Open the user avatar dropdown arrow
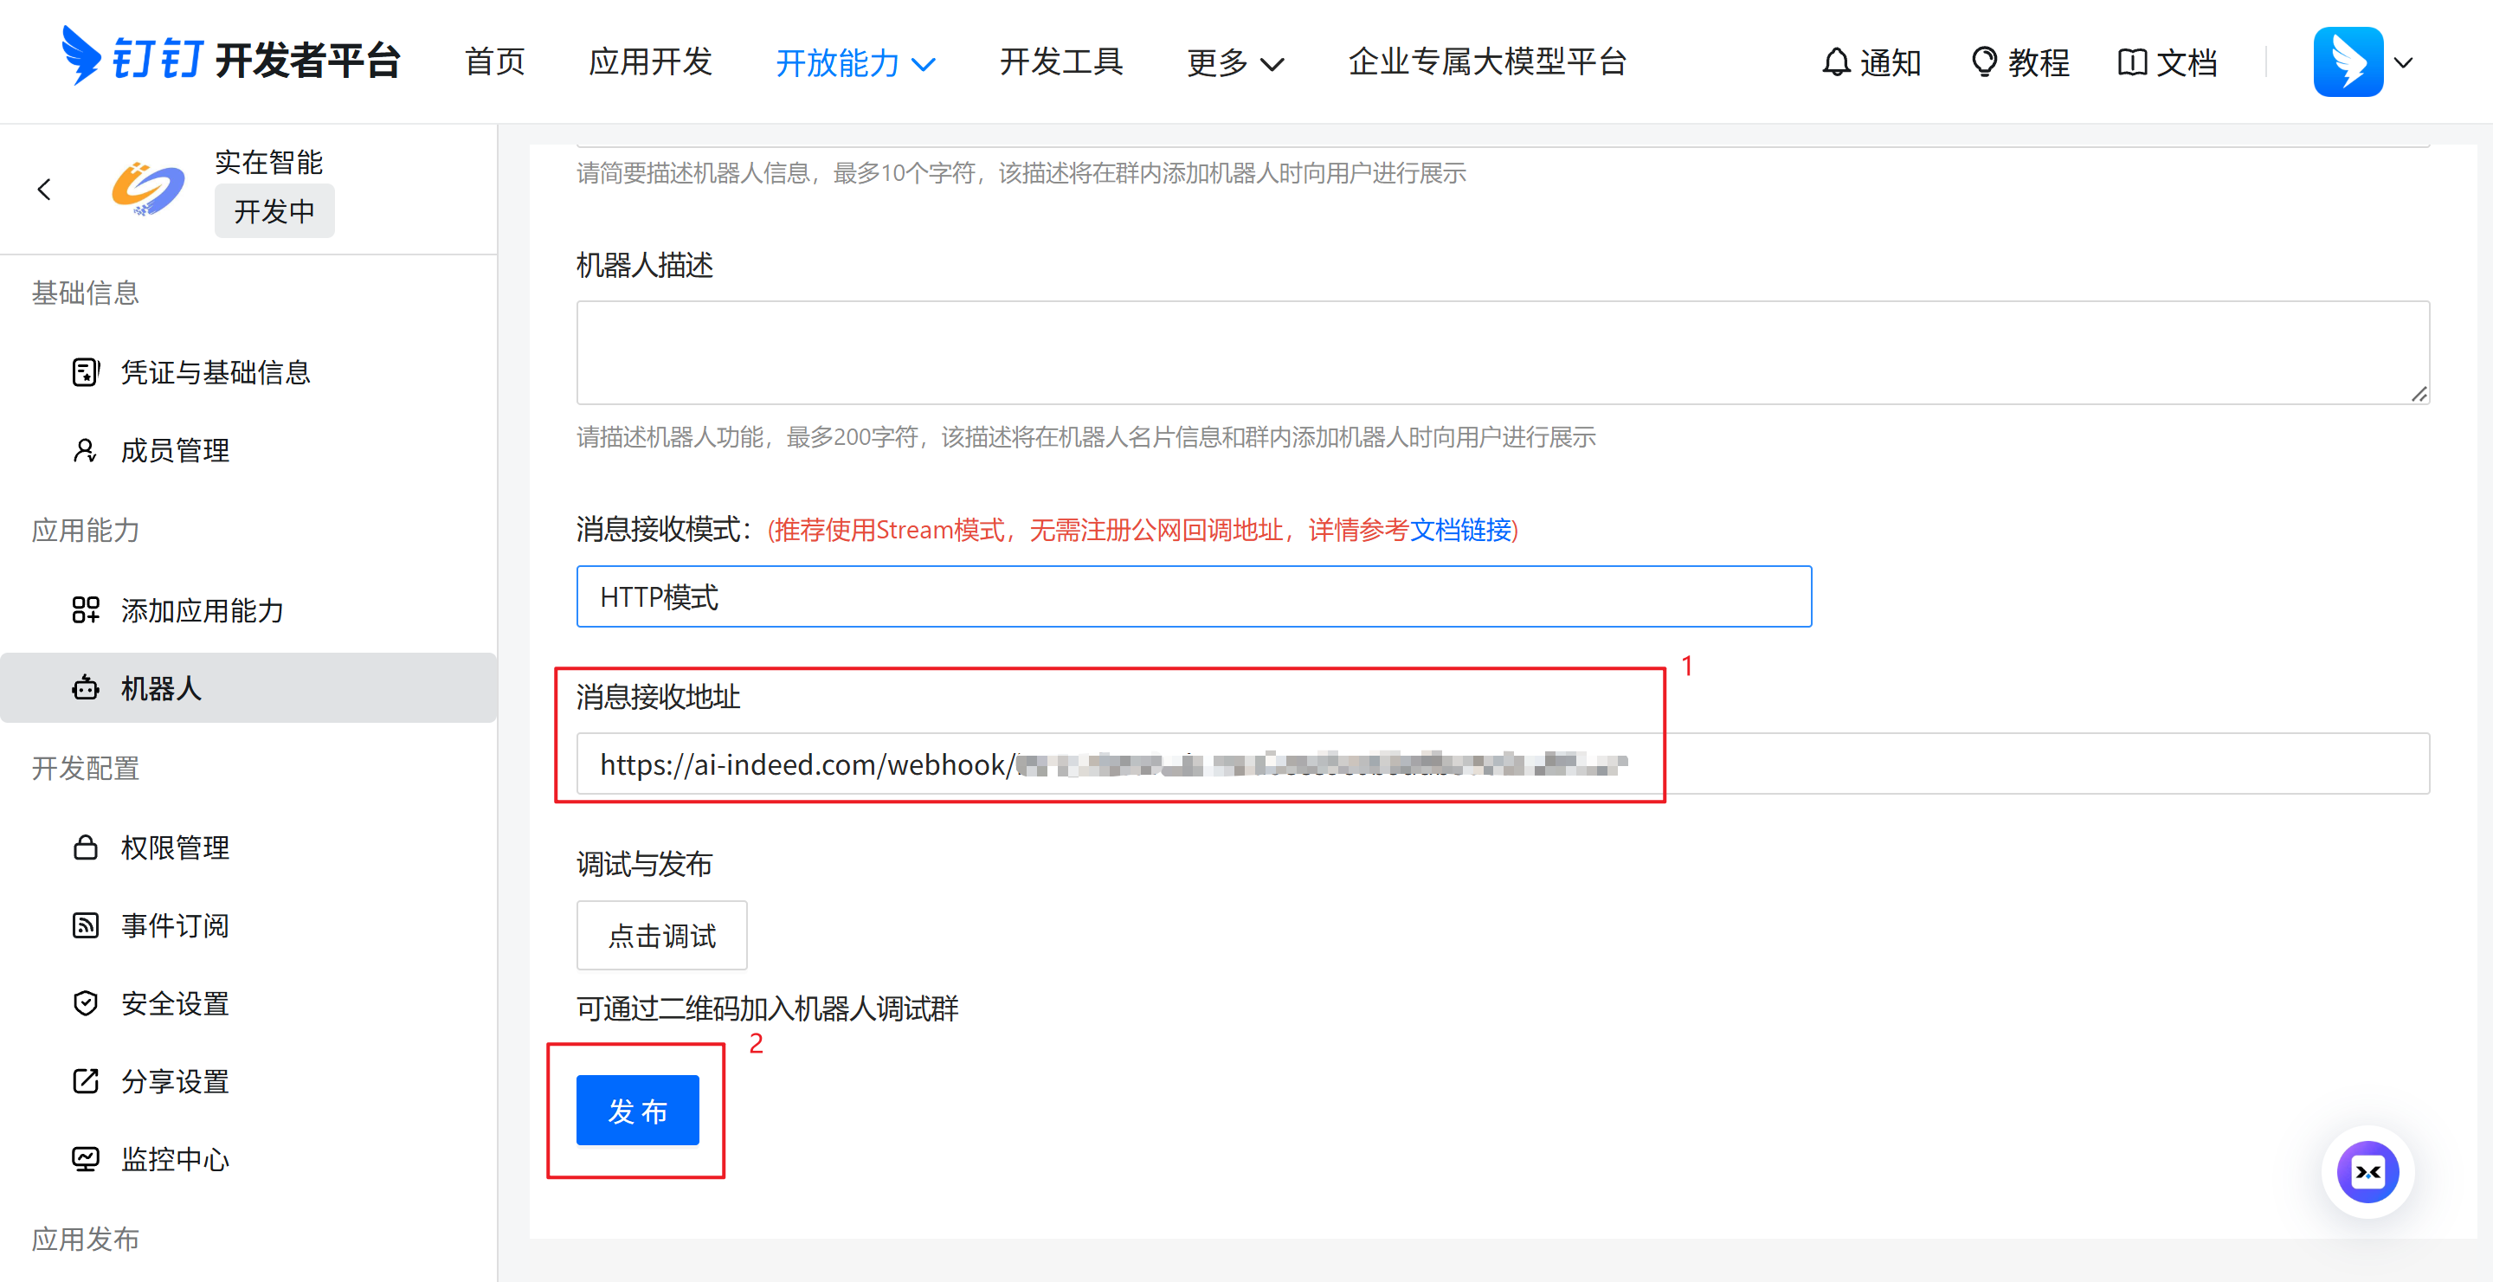 click(x=2403, y=63)
